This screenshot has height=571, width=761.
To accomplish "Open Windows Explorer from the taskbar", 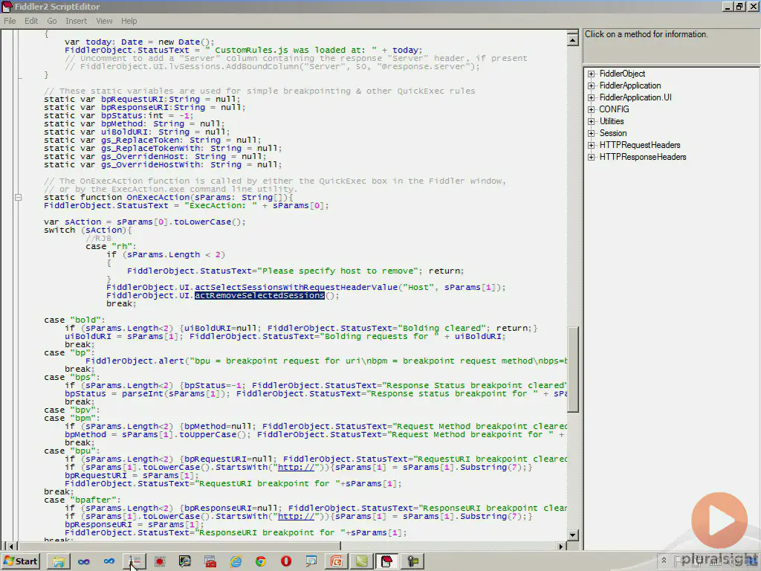I will [59, 561].
